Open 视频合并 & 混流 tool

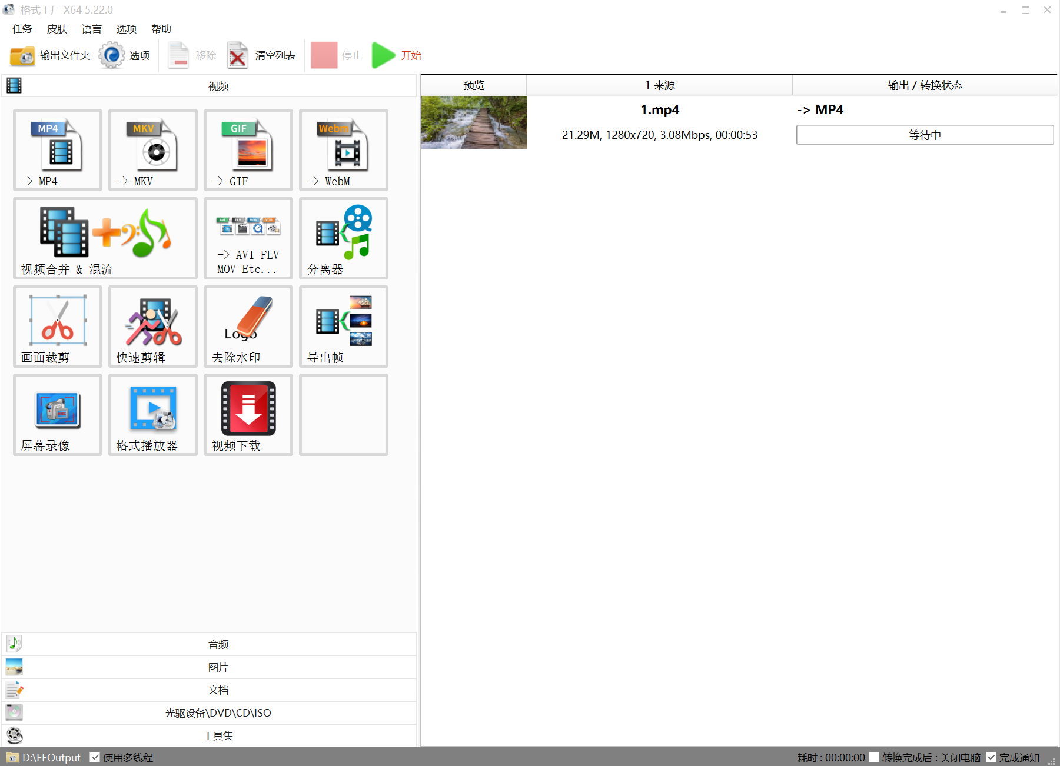point(105,238)
